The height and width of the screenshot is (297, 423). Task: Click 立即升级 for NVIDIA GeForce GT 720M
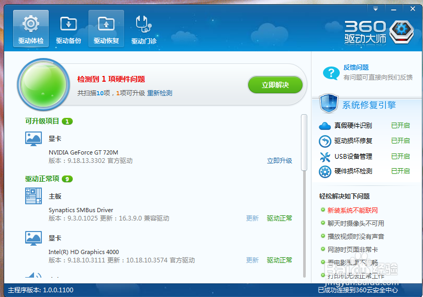point(280,161)
